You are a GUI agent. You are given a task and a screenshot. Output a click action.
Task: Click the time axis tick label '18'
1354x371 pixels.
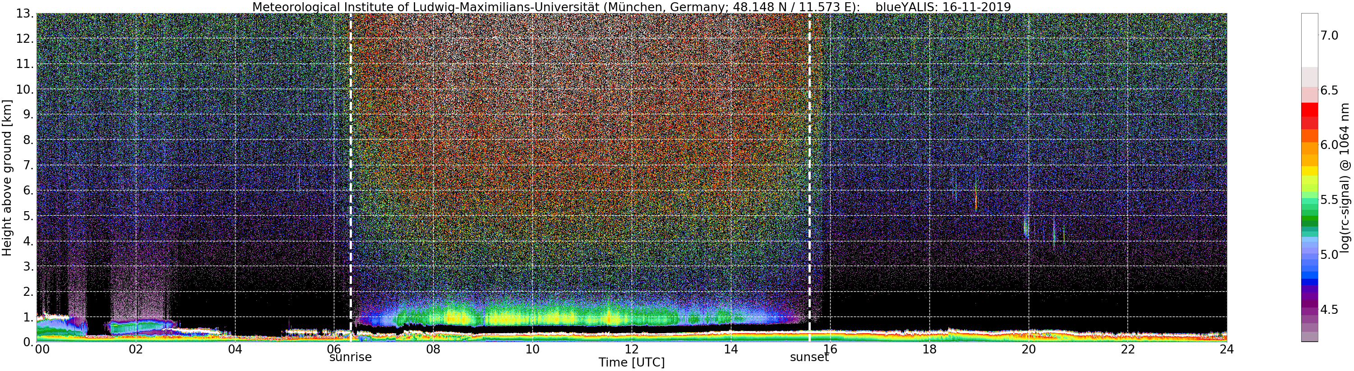(x=929, y=349)
